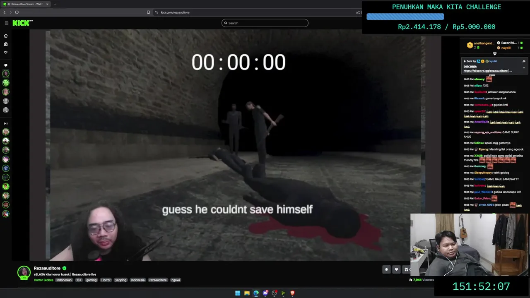This screenshot has height=298, width=530.
Task: Click chat username paul_Walker2
Action: click(483, 192)
